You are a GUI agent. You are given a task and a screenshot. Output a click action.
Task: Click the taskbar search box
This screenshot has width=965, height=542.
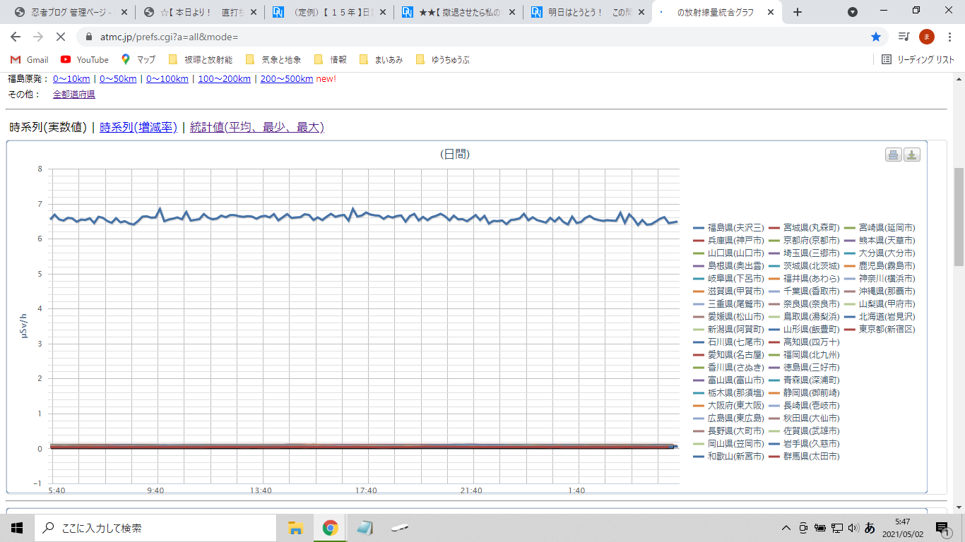point(155,528)
